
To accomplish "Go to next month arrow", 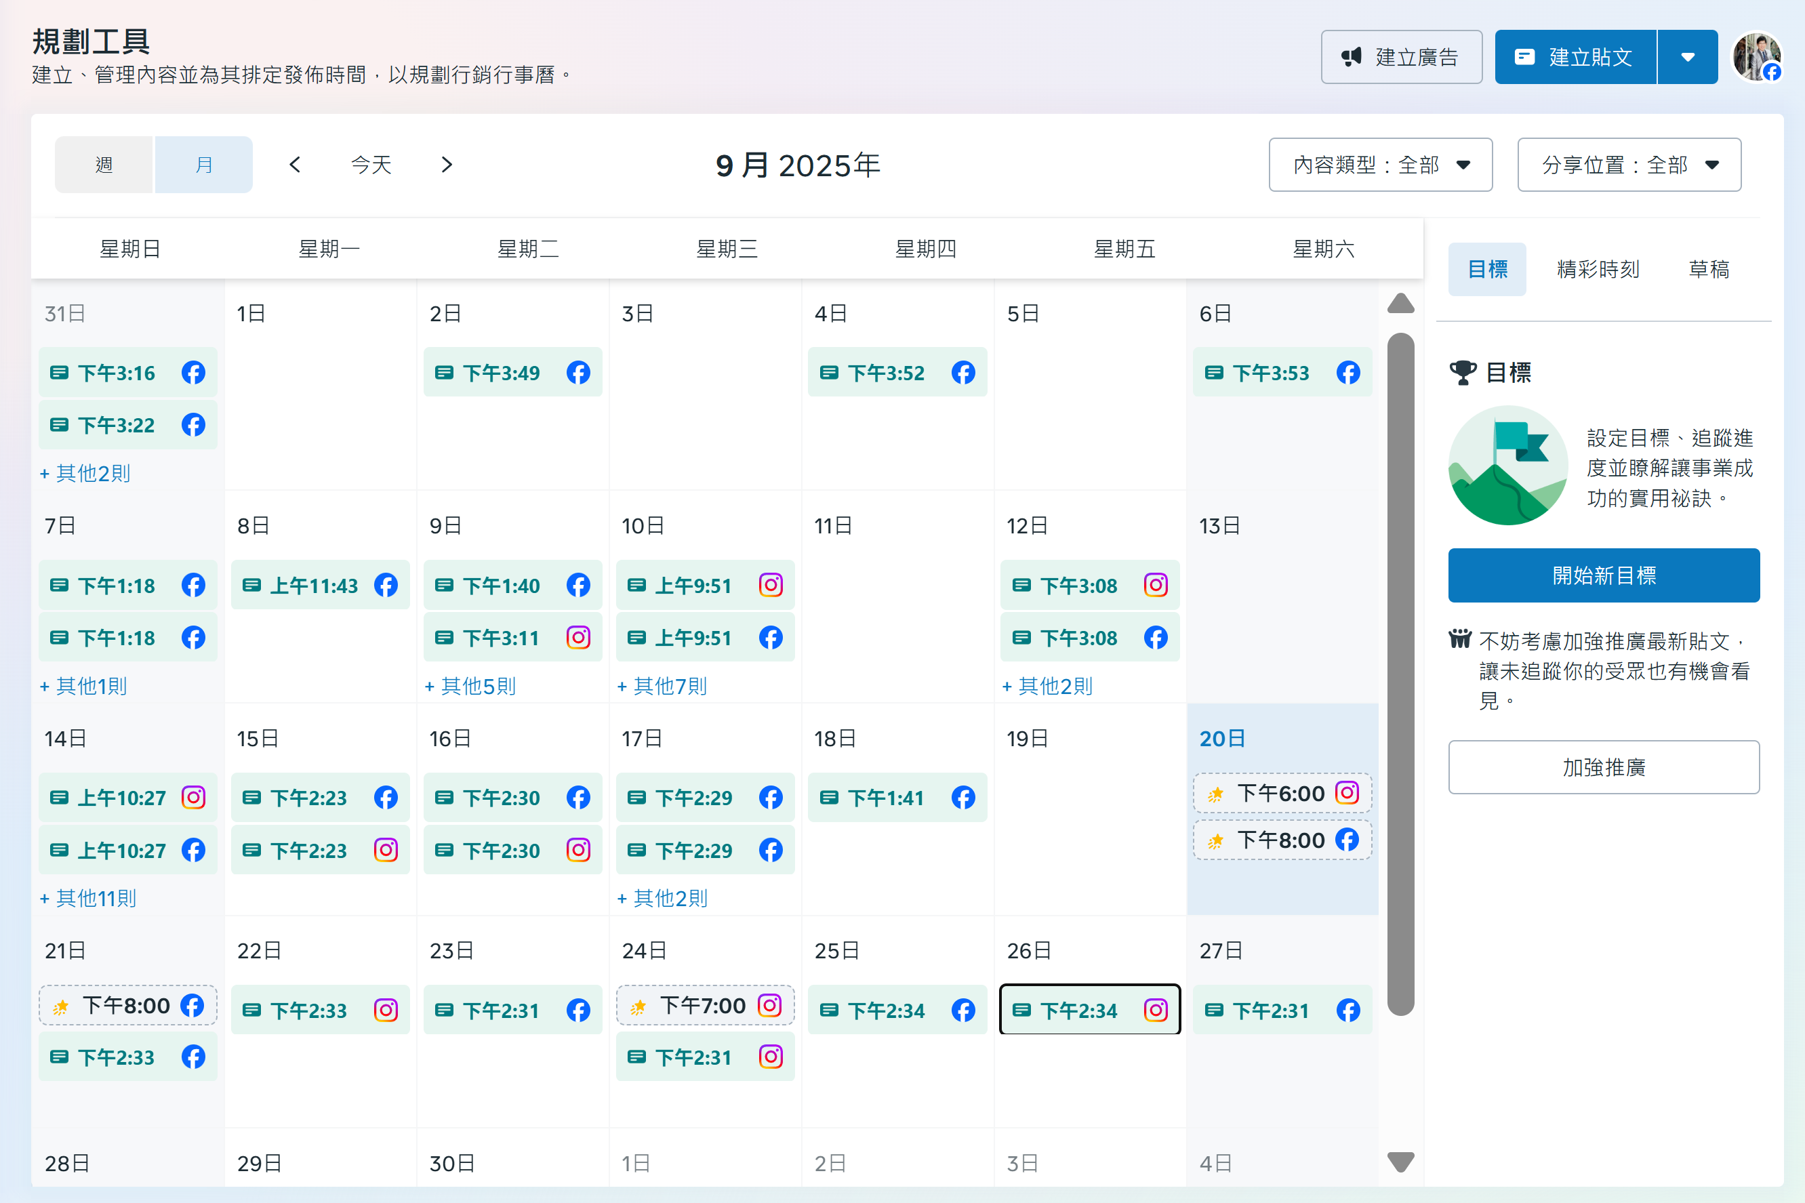I will tap(447, 164).
